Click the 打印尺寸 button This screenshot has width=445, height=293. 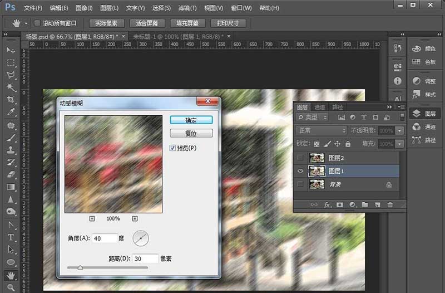228,23
